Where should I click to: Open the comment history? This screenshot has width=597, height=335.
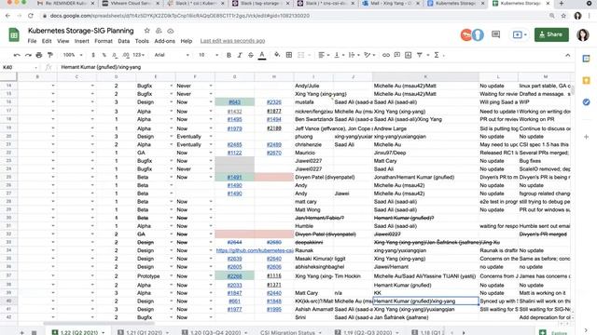pos(495,34)
